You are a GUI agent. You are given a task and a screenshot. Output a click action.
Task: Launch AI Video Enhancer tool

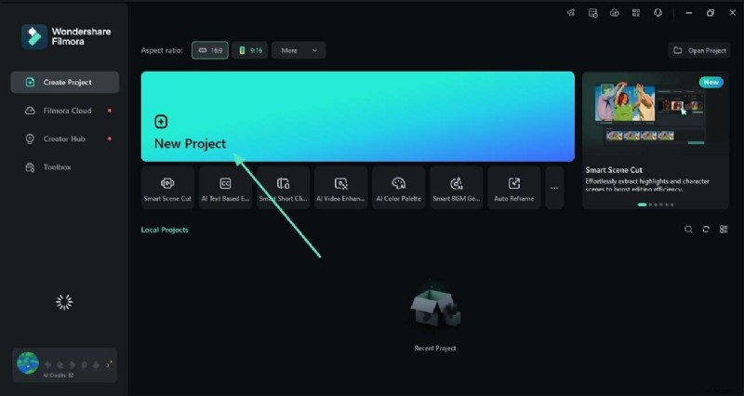340,188
